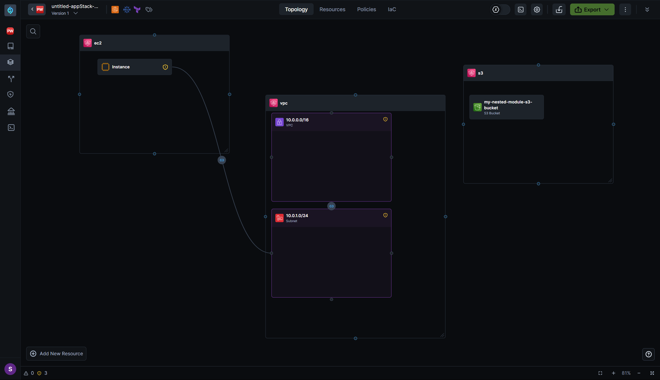
Task: Click the s3 module icon
Action: tap(471, 73)
